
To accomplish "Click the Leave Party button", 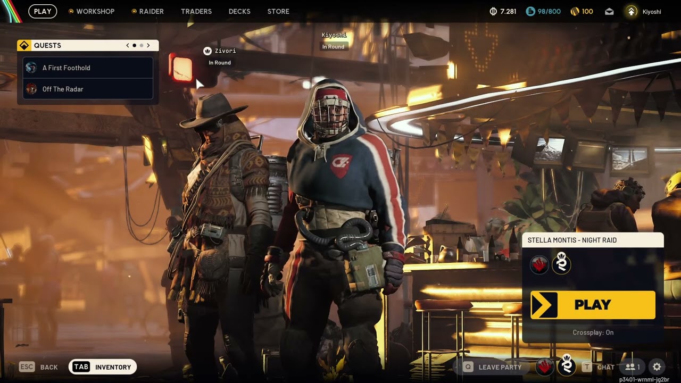I will pyautogui.click(x=500, y=367).
